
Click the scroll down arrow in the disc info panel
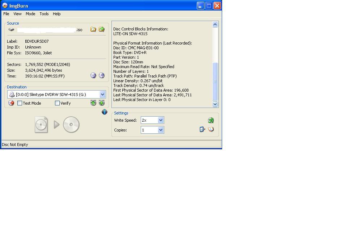click(x=215, y=104)
